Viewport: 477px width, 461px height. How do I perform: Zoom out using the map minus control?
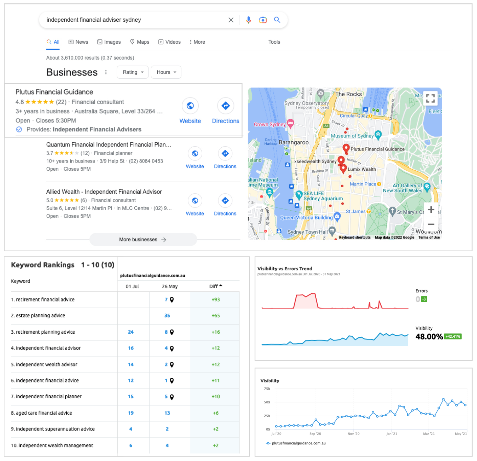pyautogui.click(x=431, y=224)
